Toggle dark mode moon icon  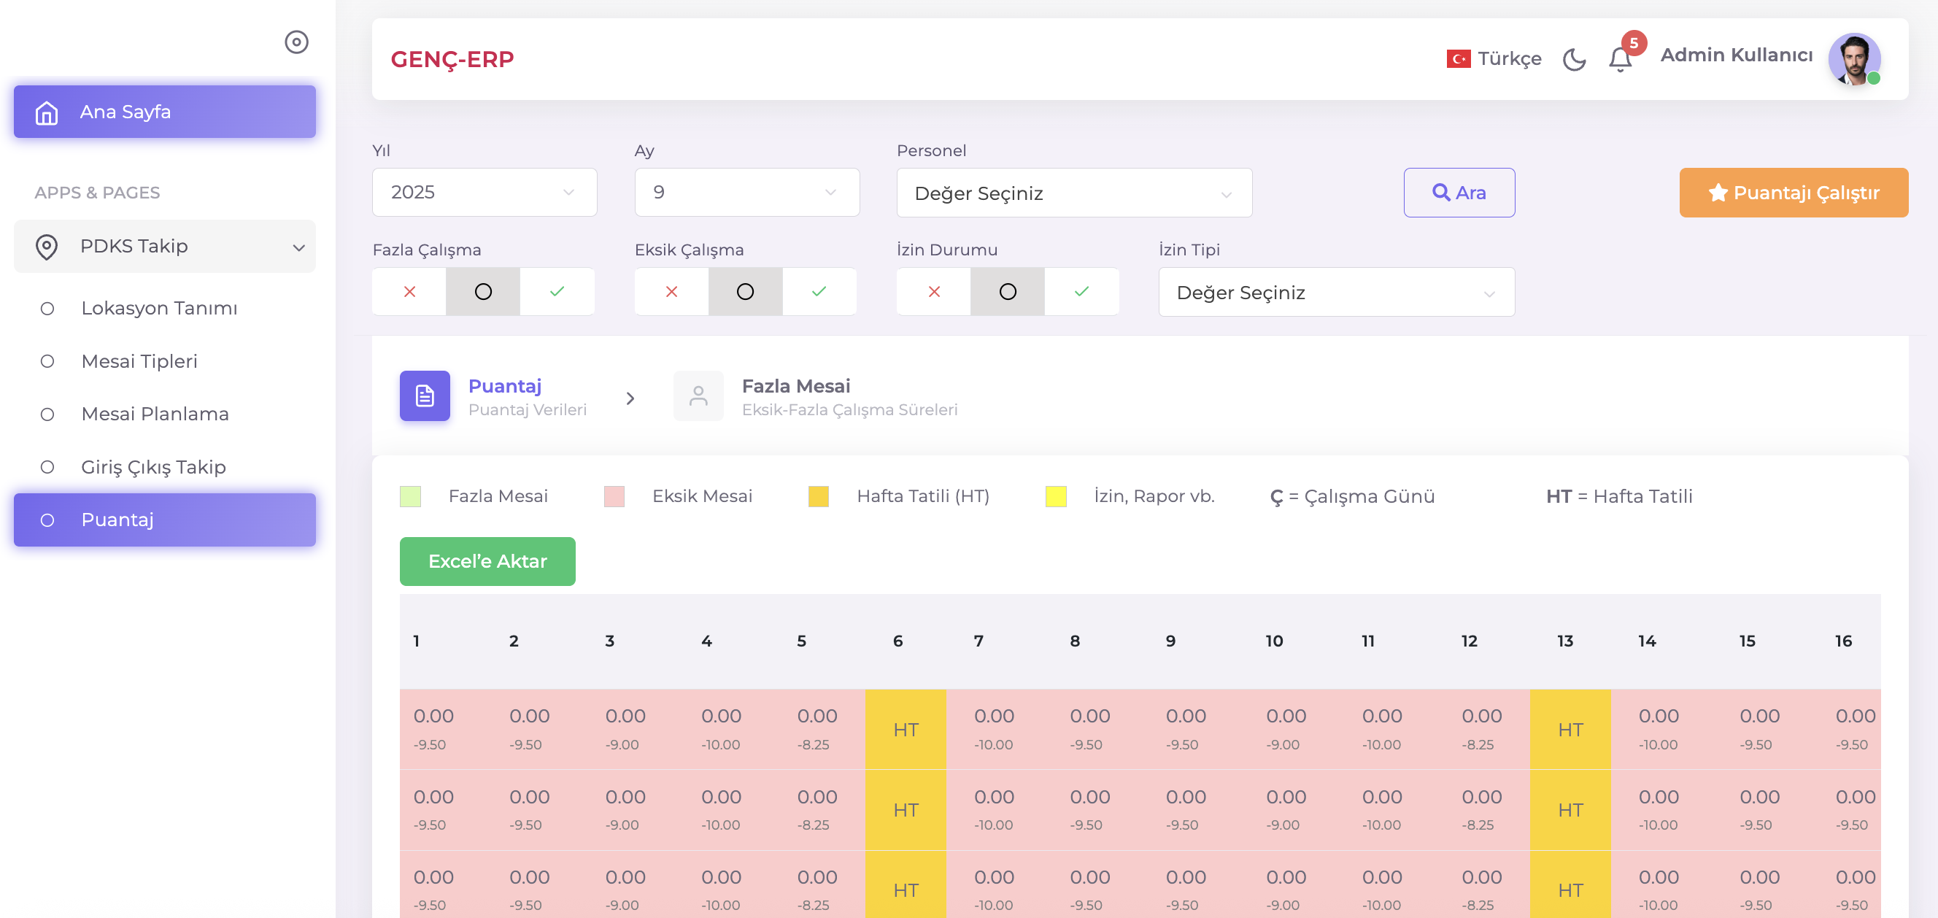[1573, 58]
